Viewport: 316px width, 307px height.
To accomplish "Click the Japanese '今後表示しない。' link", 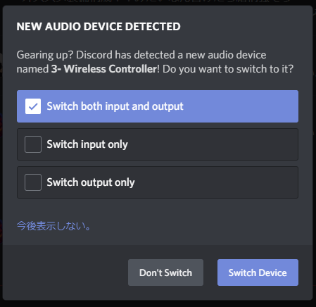I will [53, 226].
